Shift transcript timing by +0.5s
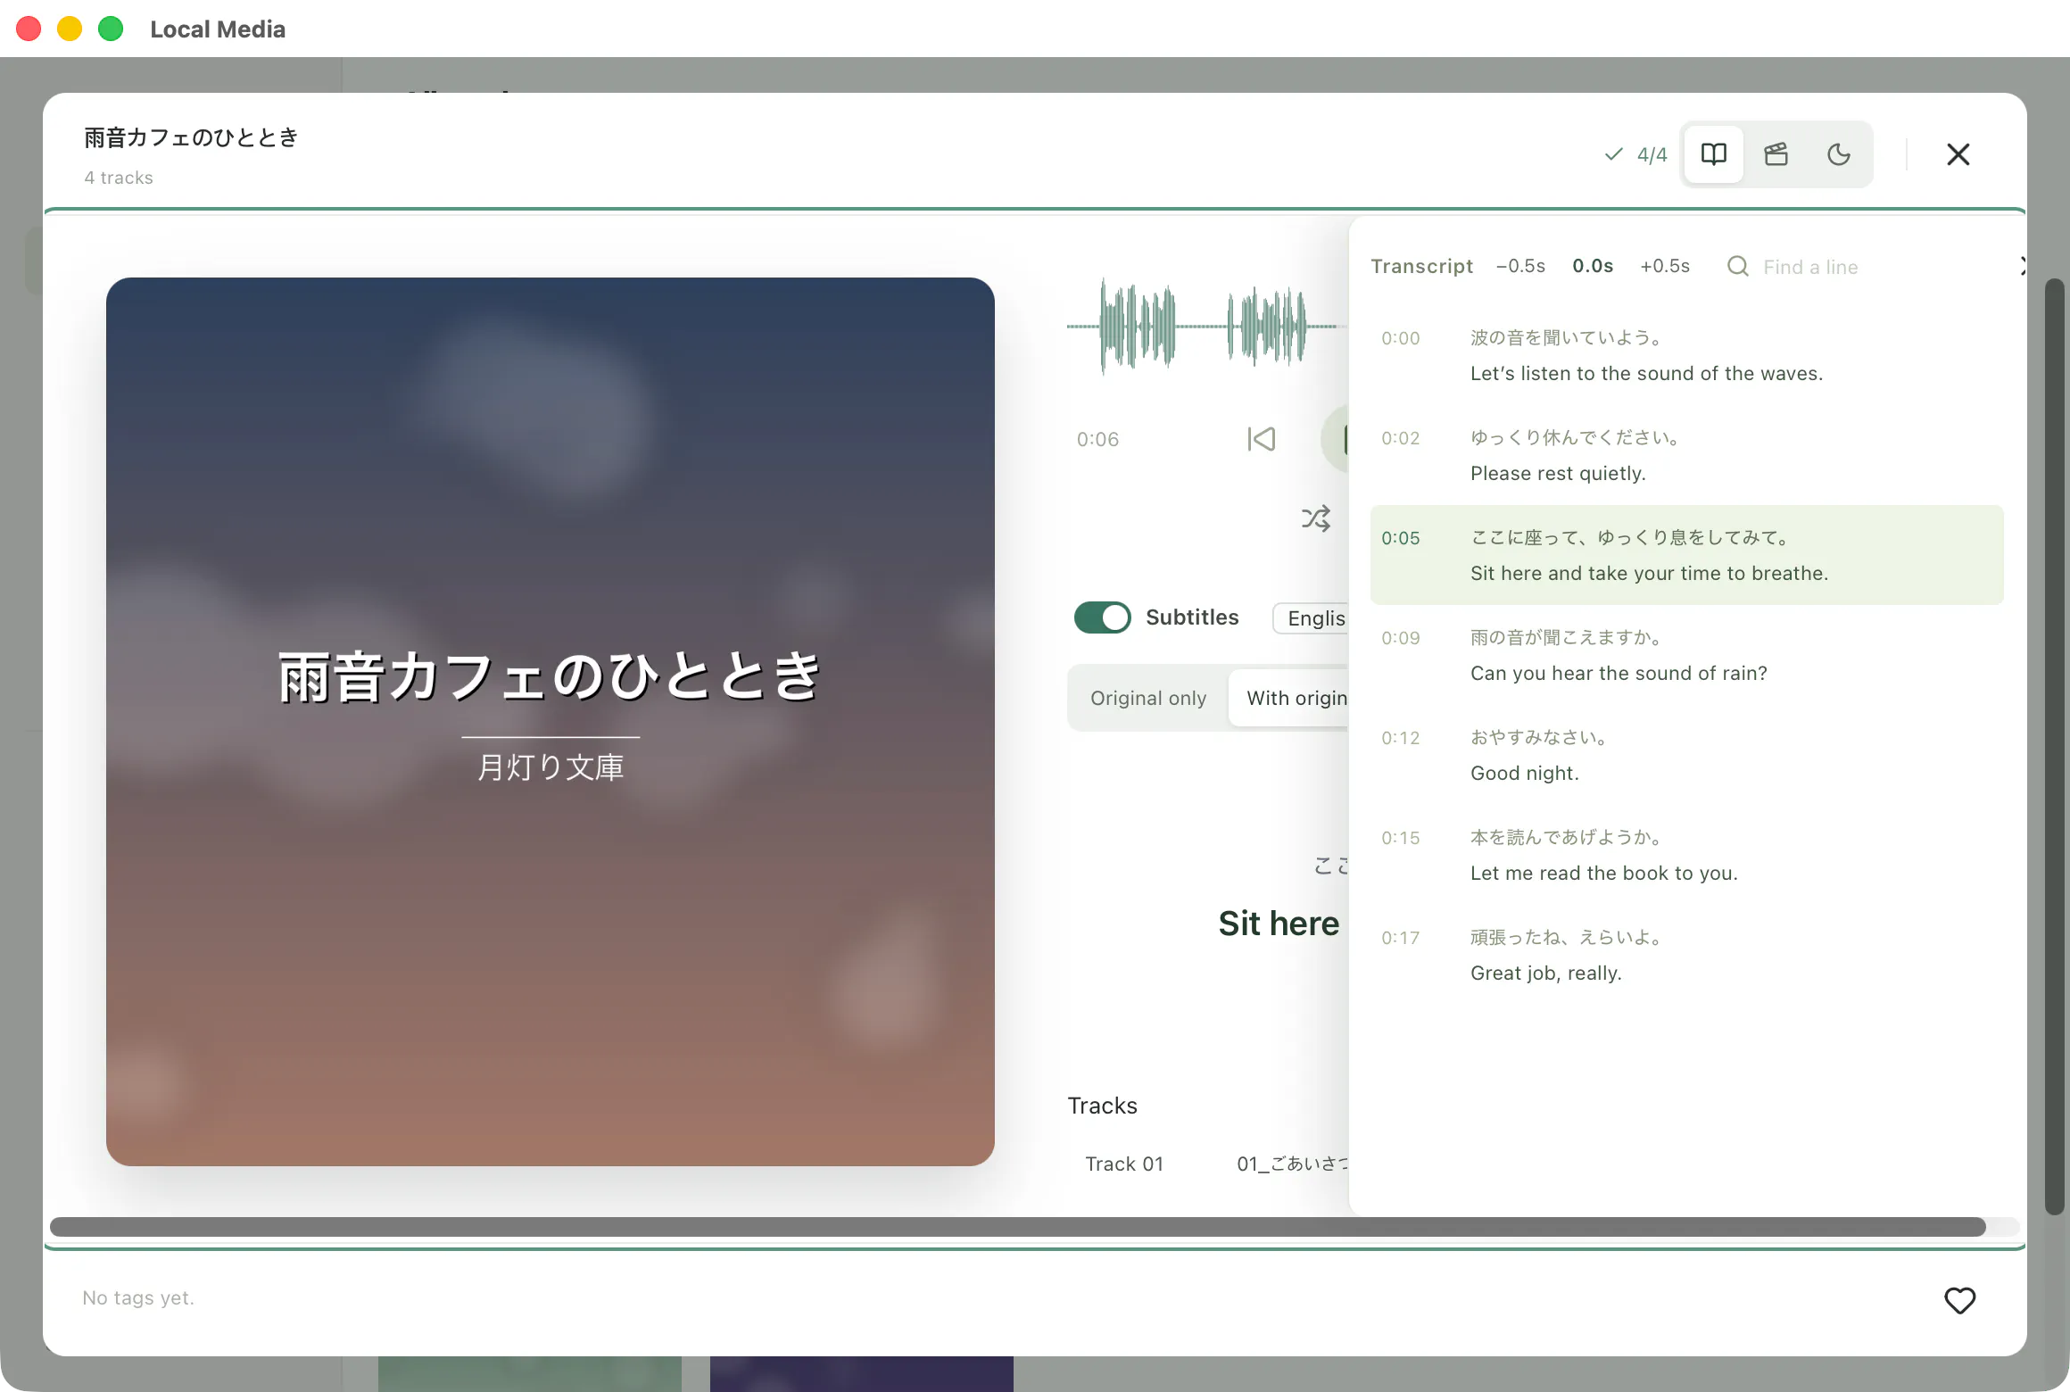This screenshot has width=2070, height=1392. point(1665,266)
